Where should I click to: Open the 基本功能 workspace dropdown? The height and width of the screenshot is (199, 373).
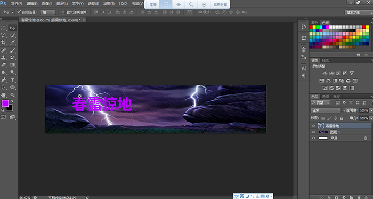click(x=359, y=12)
